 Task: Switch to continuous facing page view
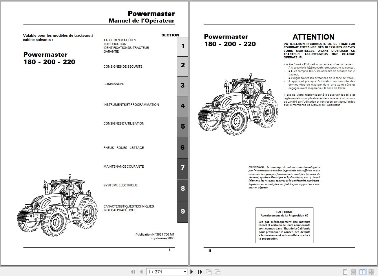click(371, 272)
